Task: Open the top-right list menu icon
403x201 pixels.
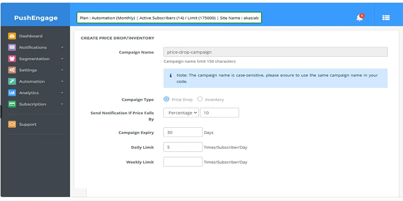Action: tap(386, 18)
